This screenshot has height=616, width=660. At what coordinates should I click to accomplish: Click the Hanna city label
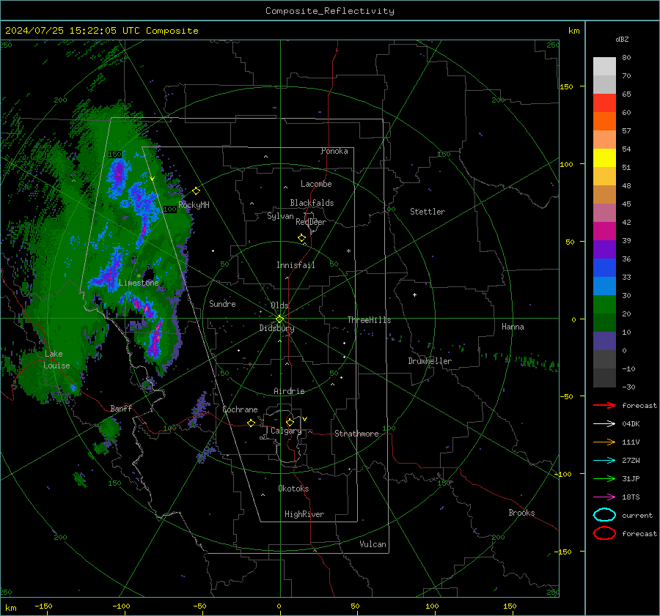click(513, 327)
